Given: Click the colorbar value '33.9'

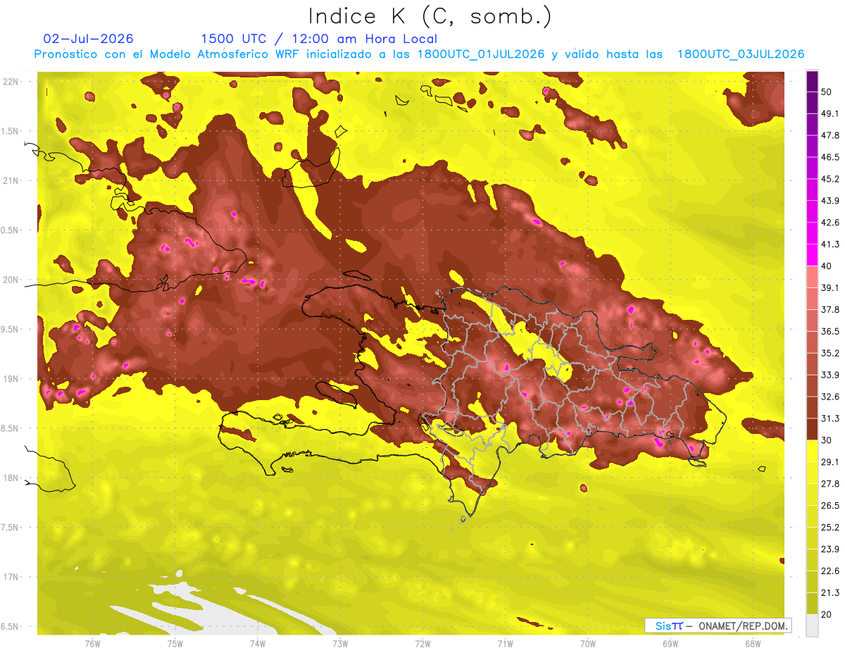Looking at the screenshot, I should point(830,375).
